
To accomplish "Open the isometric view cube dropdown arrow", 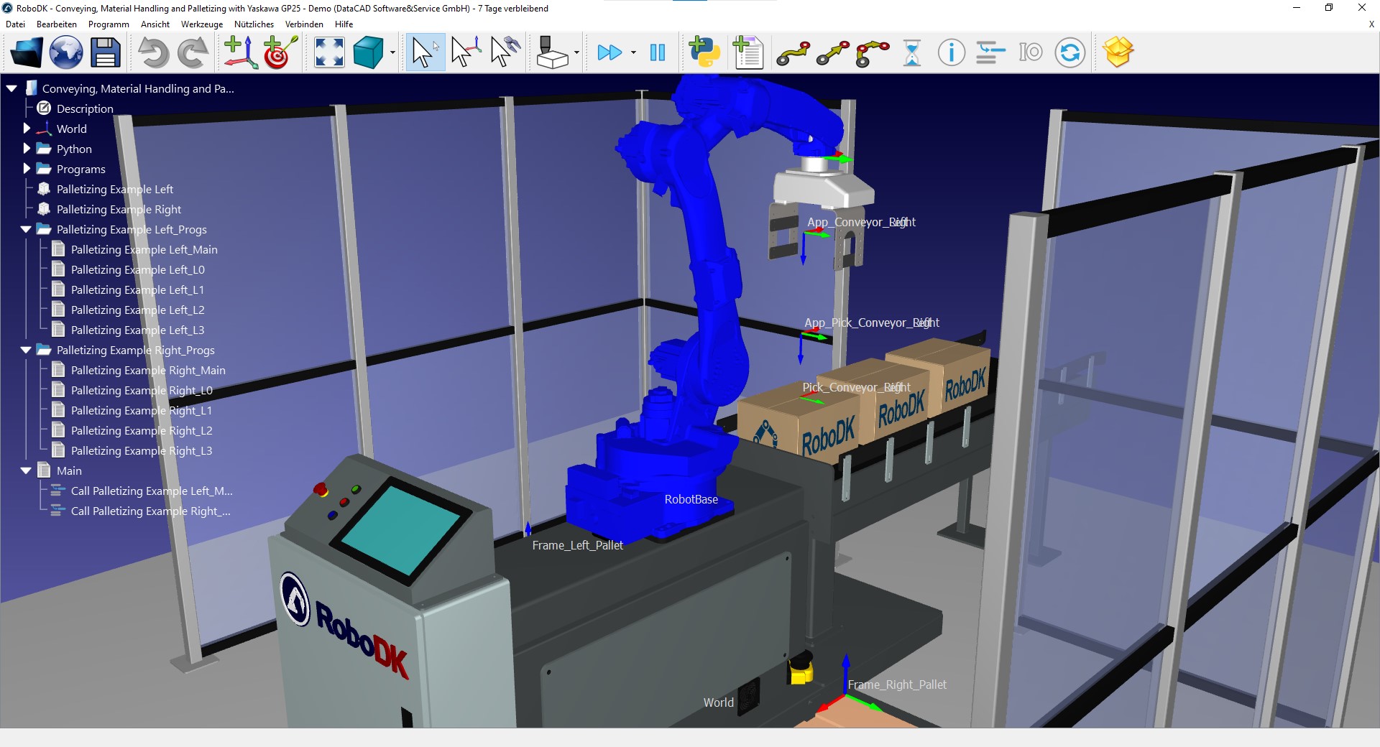I will [x=392, y=52].
